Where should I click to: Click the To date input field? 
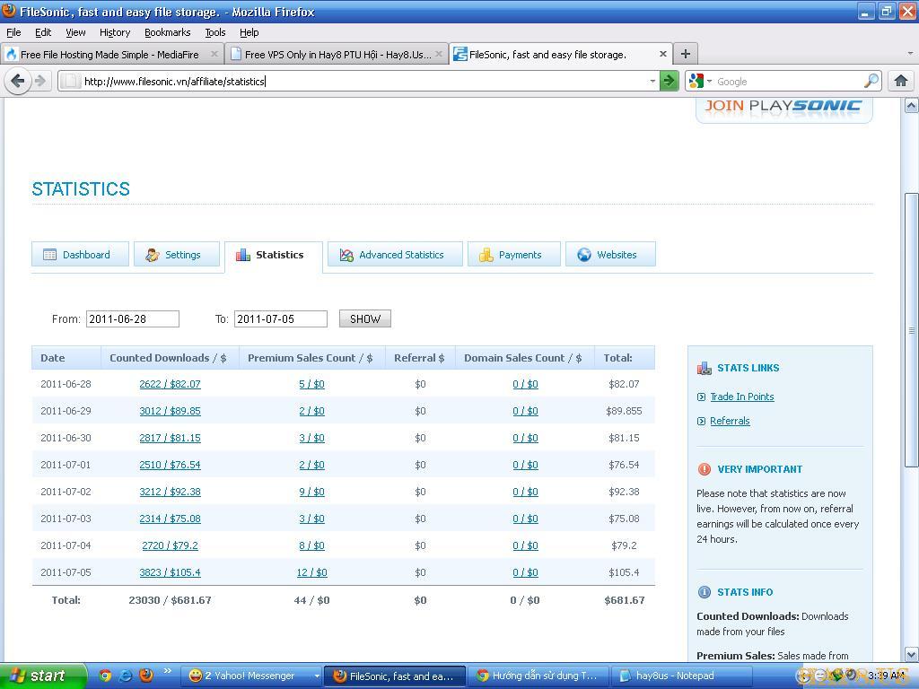(281, 318)
